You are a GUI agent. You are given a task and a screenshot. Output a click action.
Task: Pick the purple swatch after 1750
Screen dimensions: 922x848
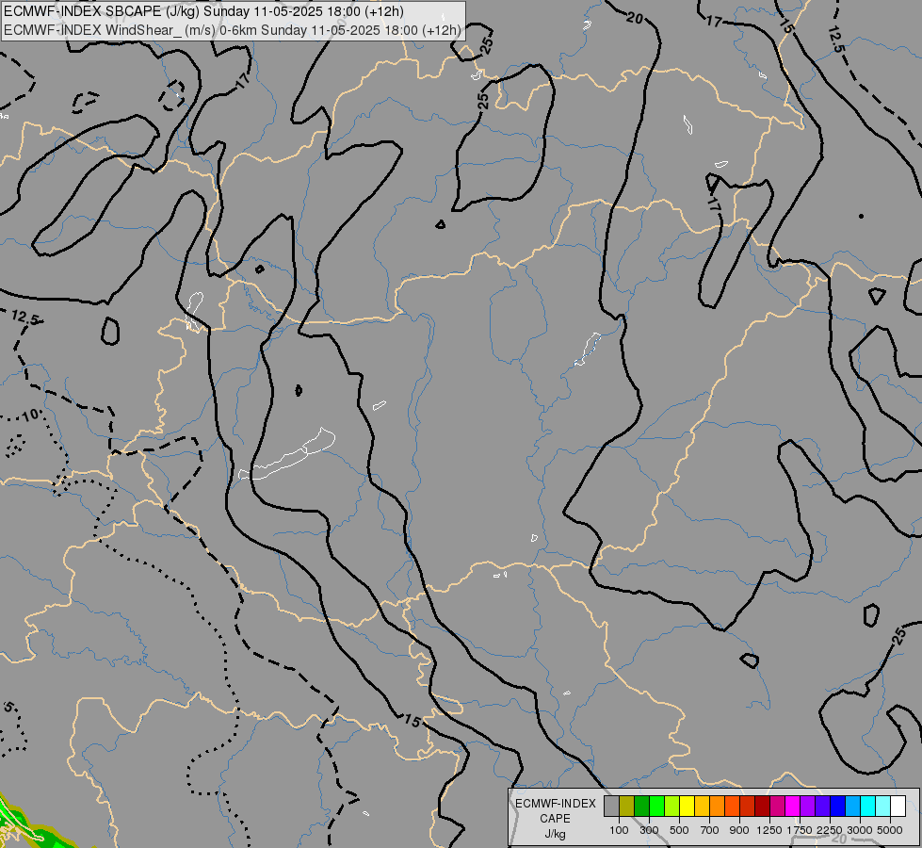[x=807, y=807]
